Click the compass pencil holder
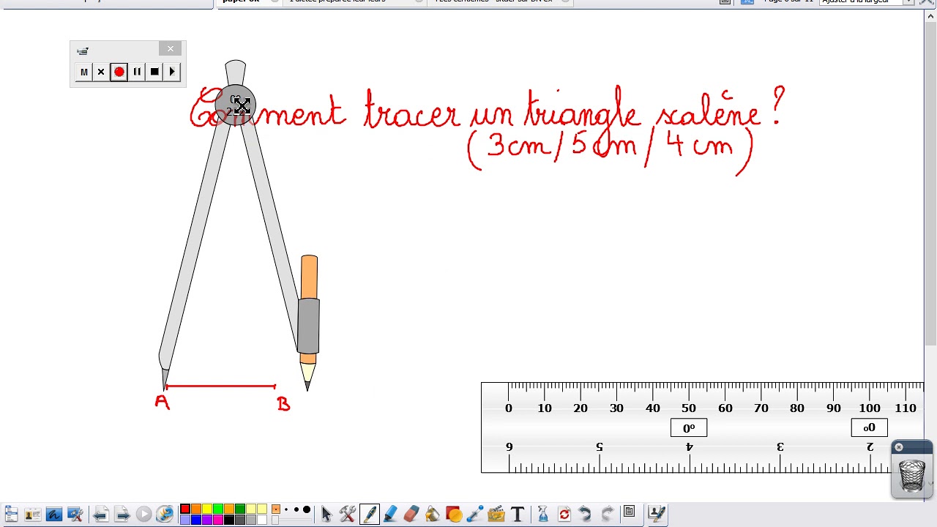The image size is (937, 527). coord(308,326)
